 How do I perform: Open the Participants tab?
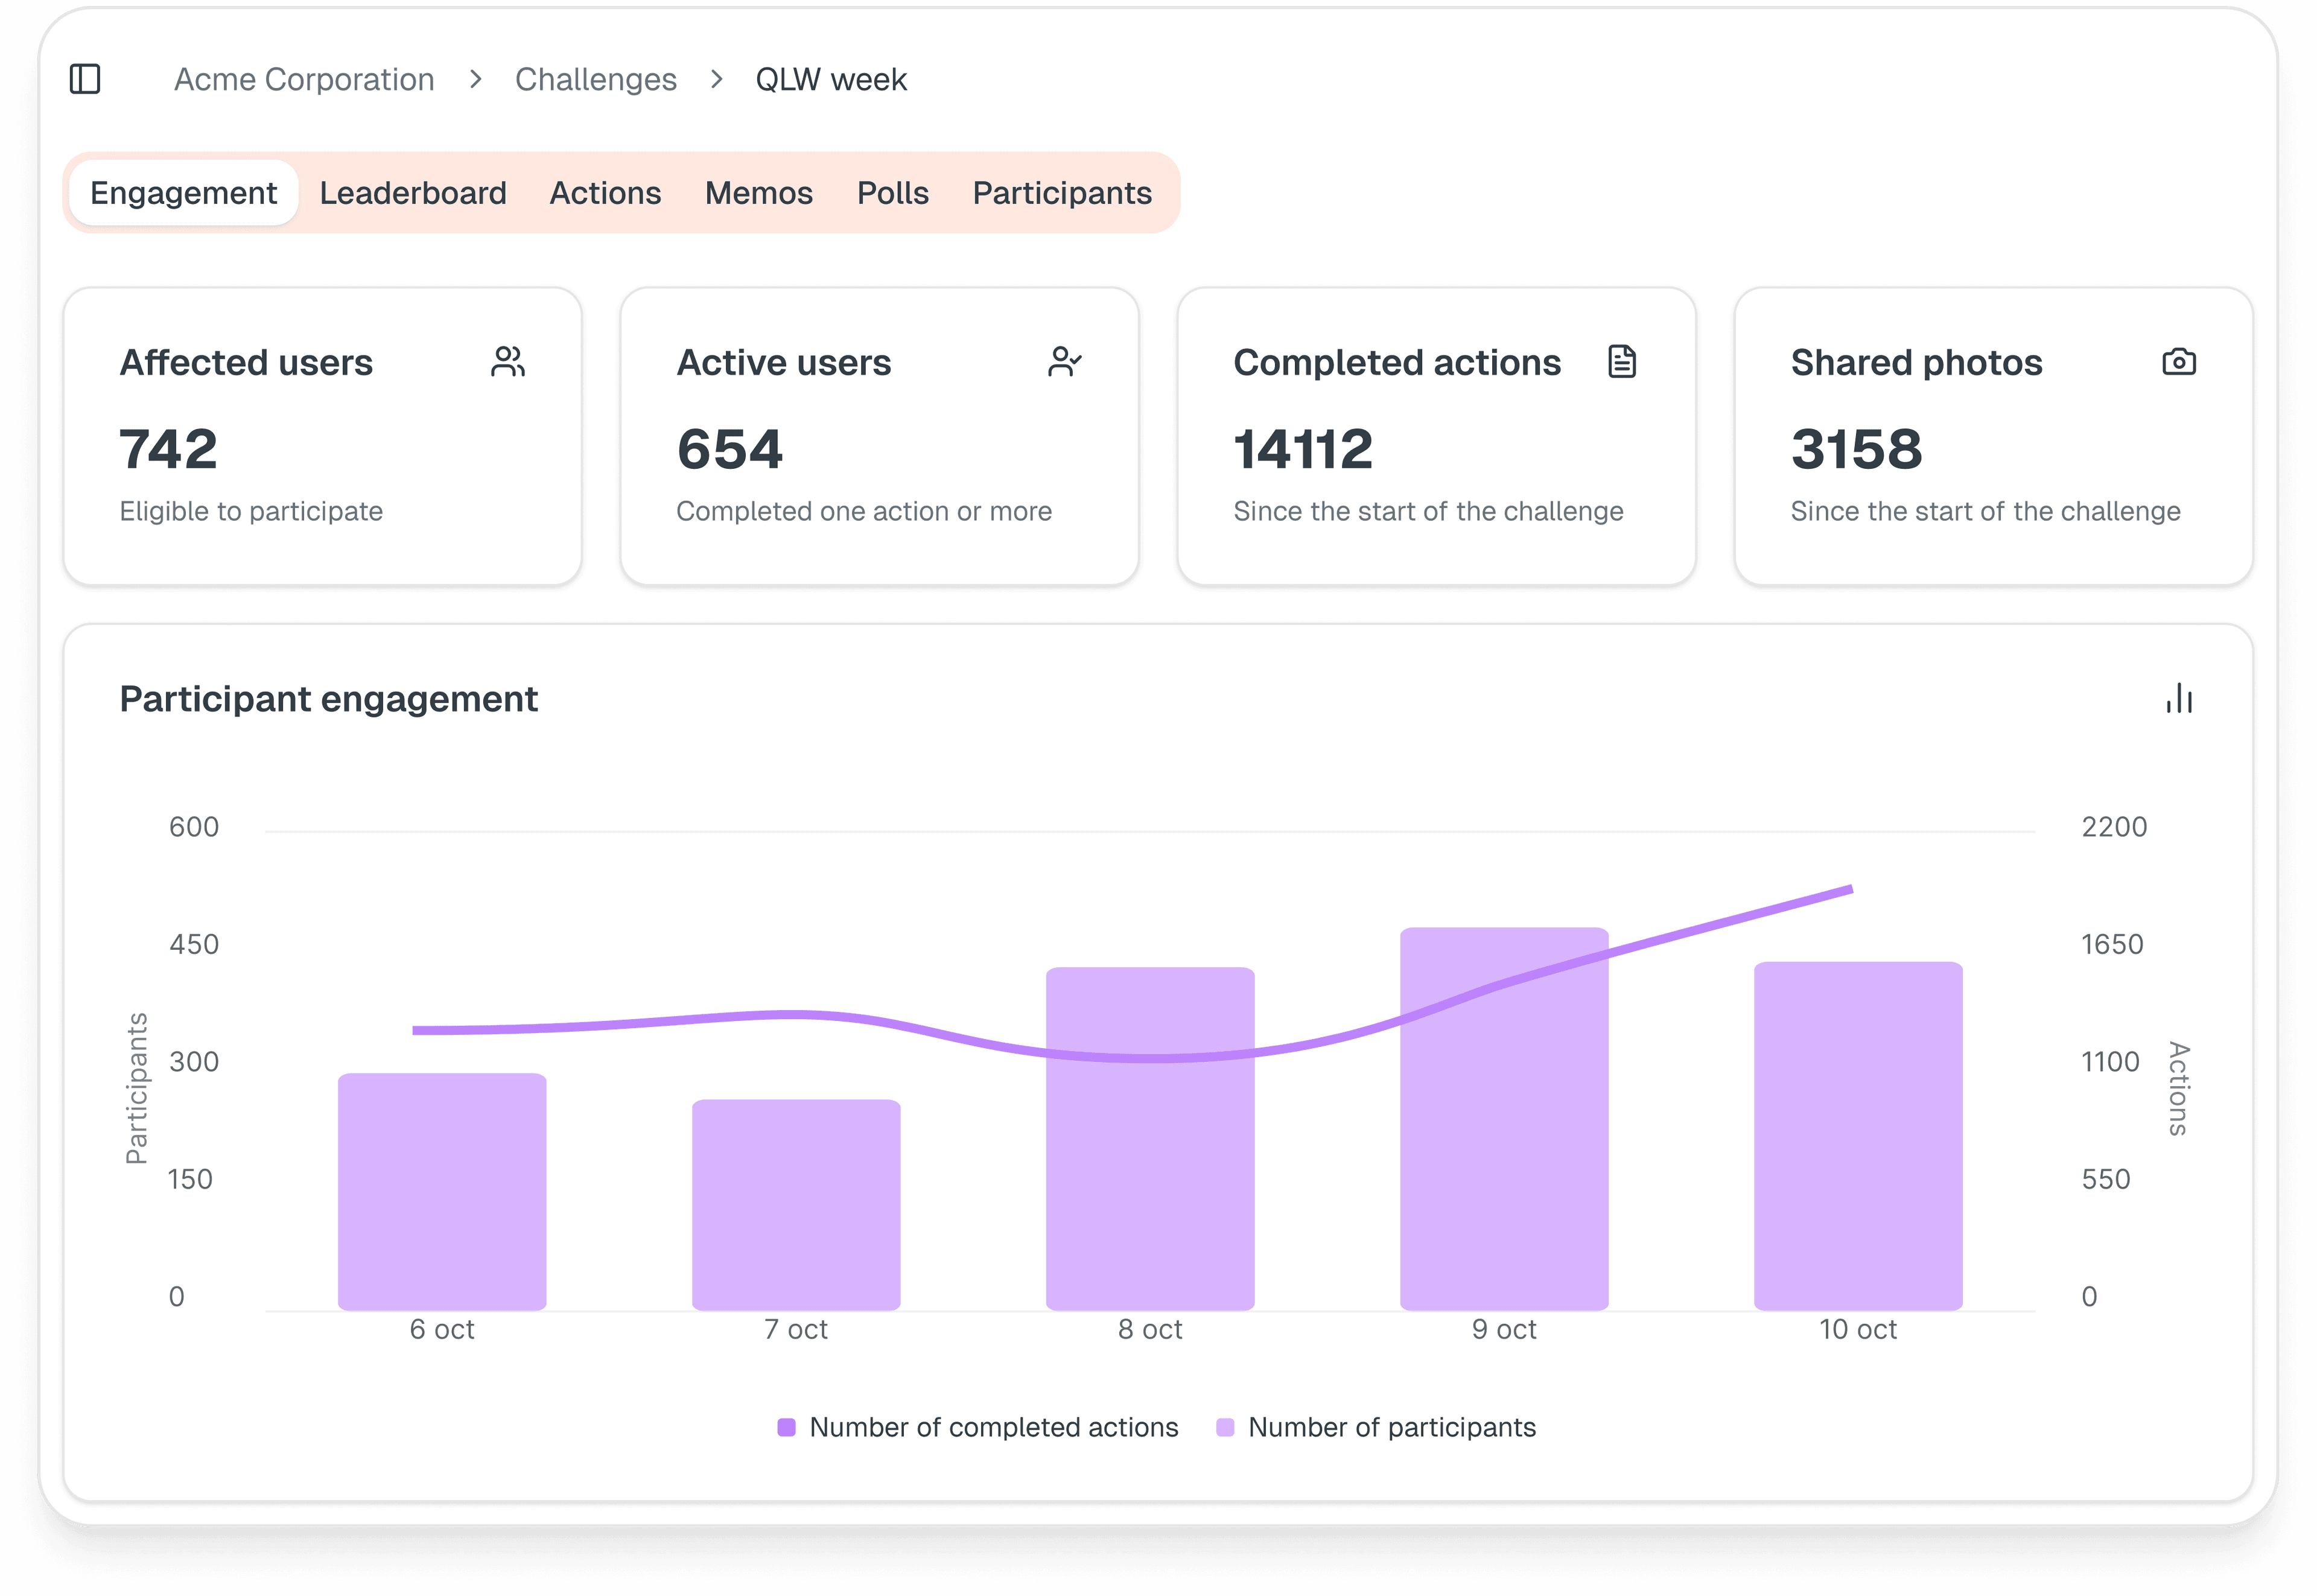click(1062, 192)
